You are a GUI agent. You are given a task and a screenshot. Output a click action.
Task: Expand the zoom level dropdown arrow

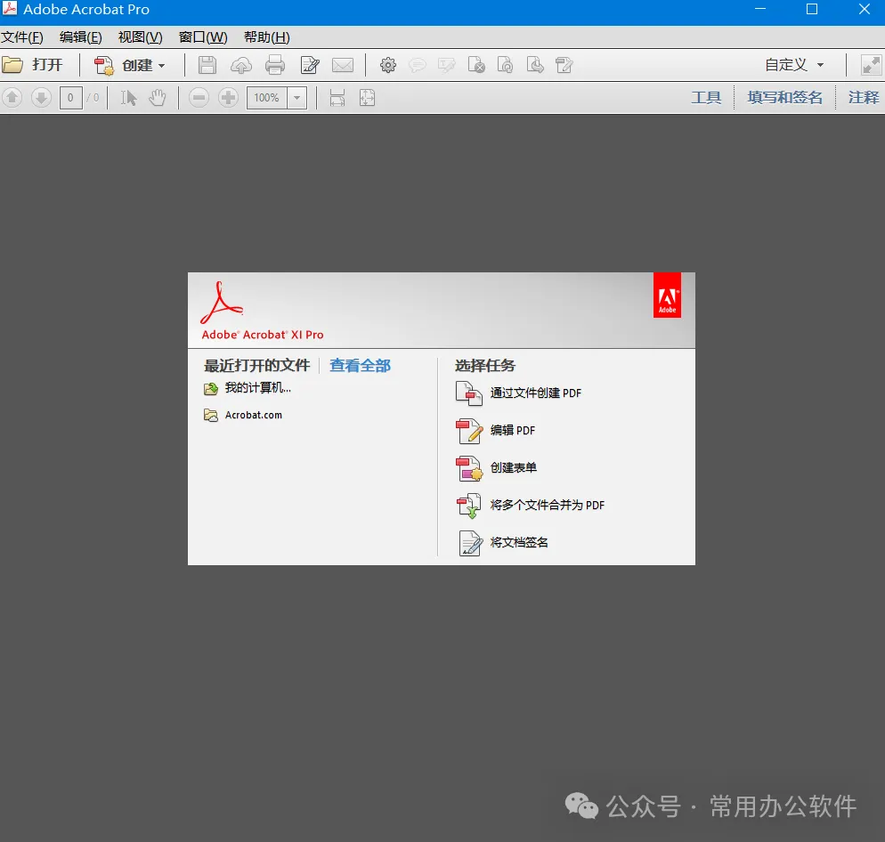pyautogui.click(x=296, y=98)
